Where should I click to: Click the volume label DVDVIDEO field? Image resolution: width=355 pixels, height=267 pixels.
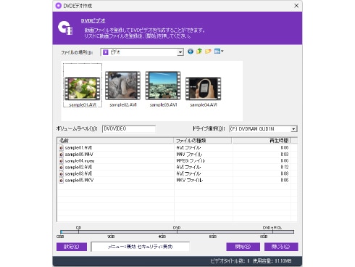(x=129, y=129)
